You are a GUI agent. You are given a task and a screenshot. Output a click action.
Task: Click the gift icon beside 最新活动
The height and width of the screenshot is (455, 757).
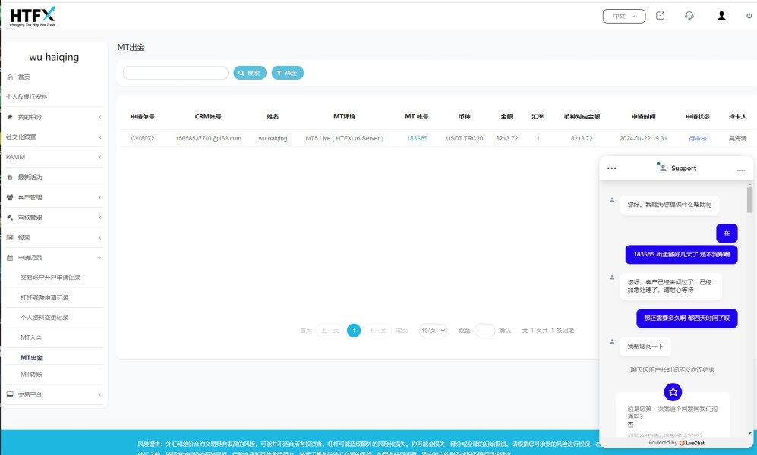[x=10, y=177]
